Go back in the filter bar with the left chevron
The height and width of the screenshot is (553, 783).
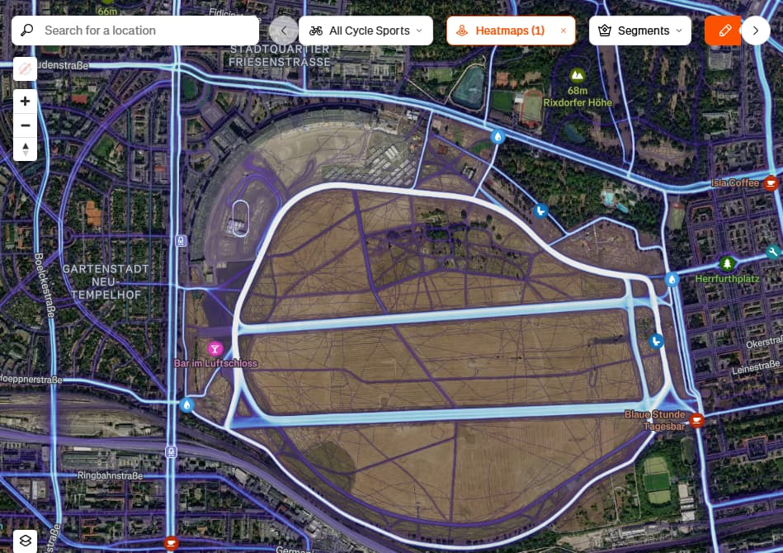[x=283, y=31]
